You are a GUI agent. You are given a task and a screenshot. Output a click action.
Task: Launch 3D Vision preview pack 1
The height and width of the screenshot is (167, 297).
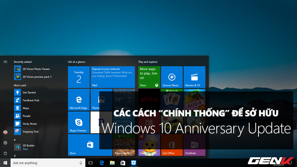click(33, 77)
